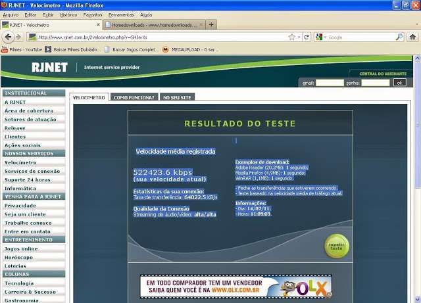Image resolution: width=421 pixels, height=303 pixels.
Task: Switch to Homedownloads browser tab
Action: click(155, 25)
